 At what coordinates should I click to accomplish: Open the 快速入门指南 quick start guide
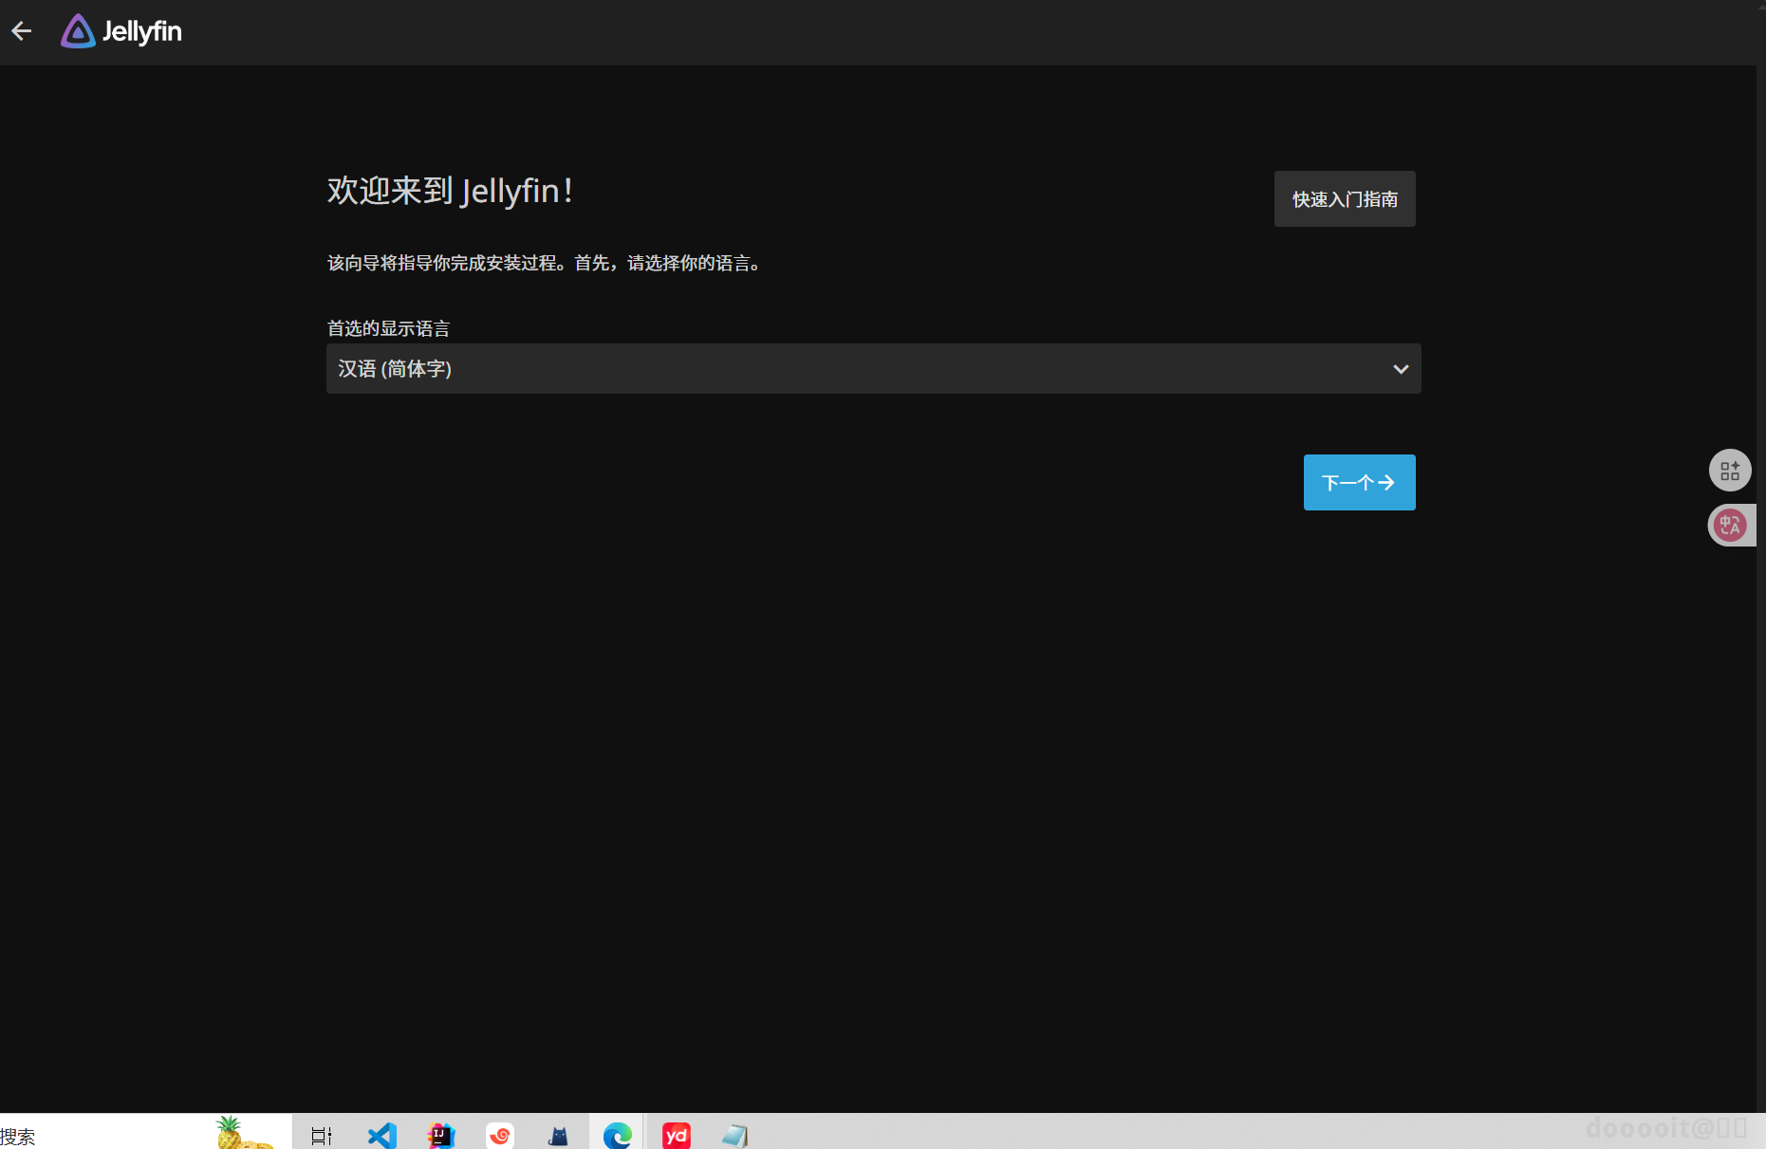pos(1345,199)
